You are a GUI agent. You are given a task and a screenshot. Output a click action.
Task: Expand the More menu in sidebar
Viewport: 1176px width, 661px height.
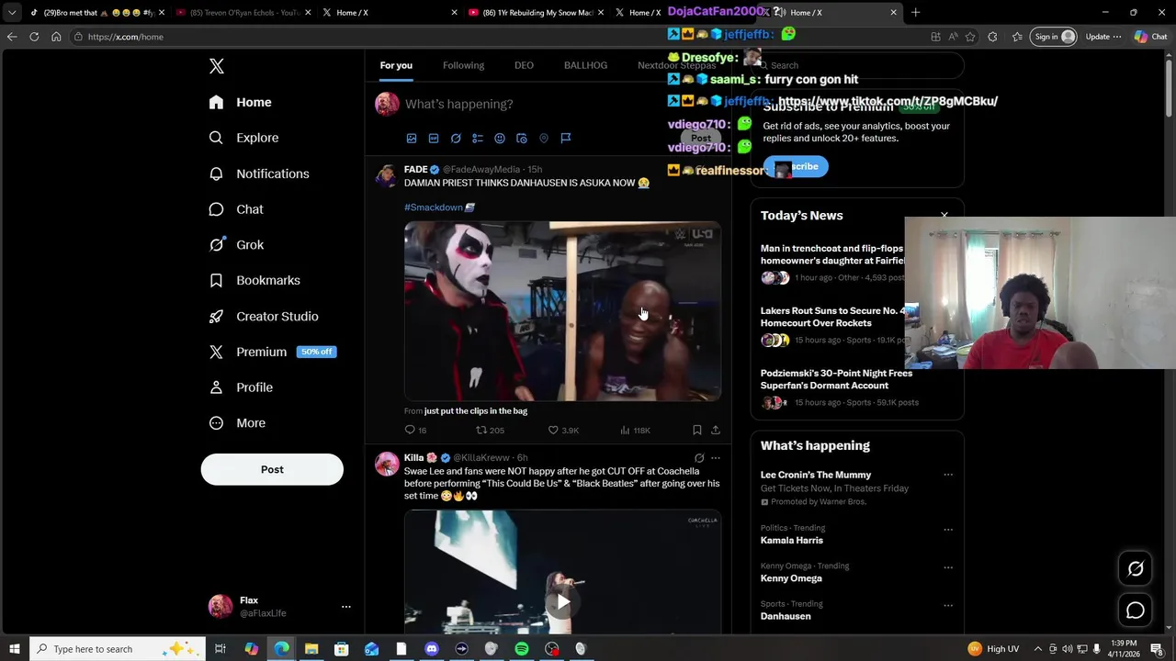click(x=237, y=423)
